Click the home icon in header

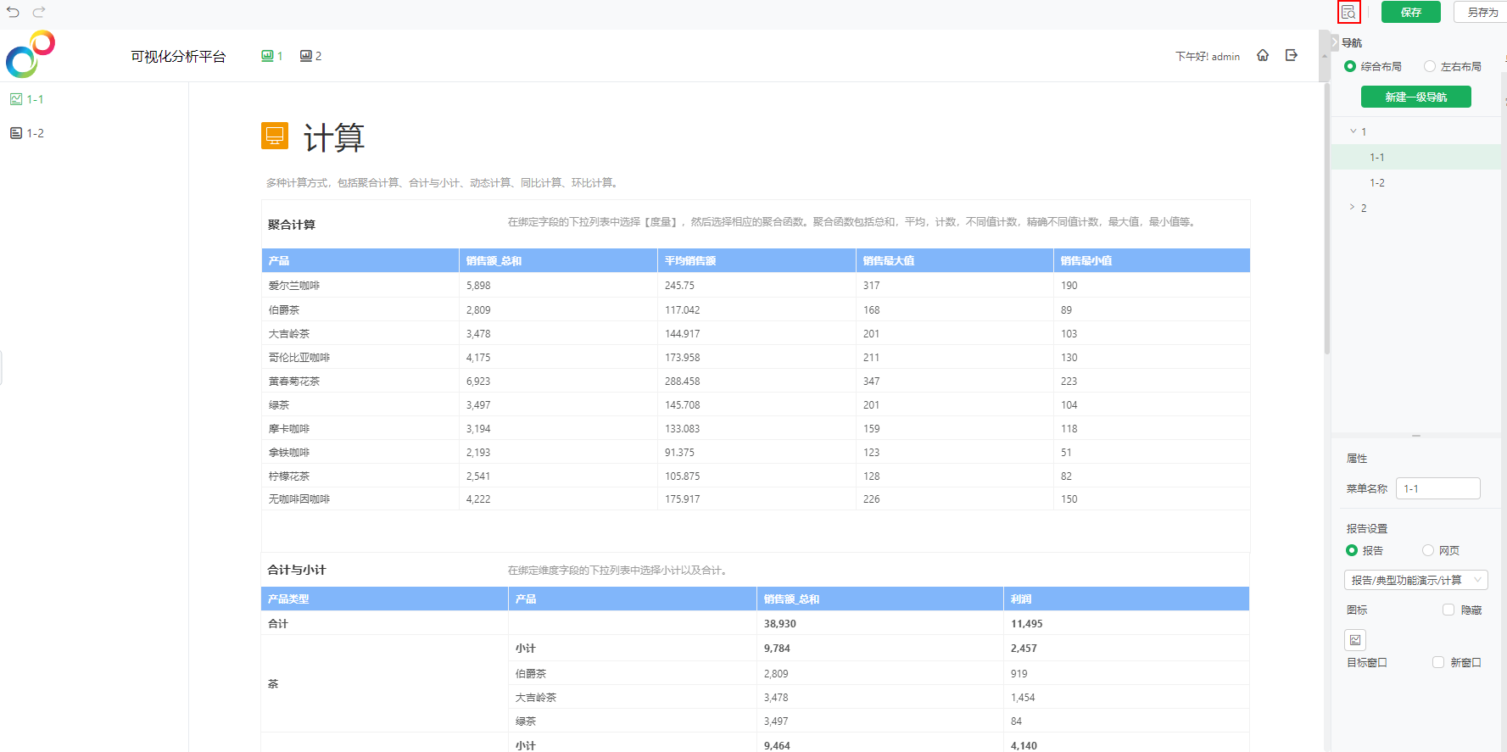(1263, 55)
